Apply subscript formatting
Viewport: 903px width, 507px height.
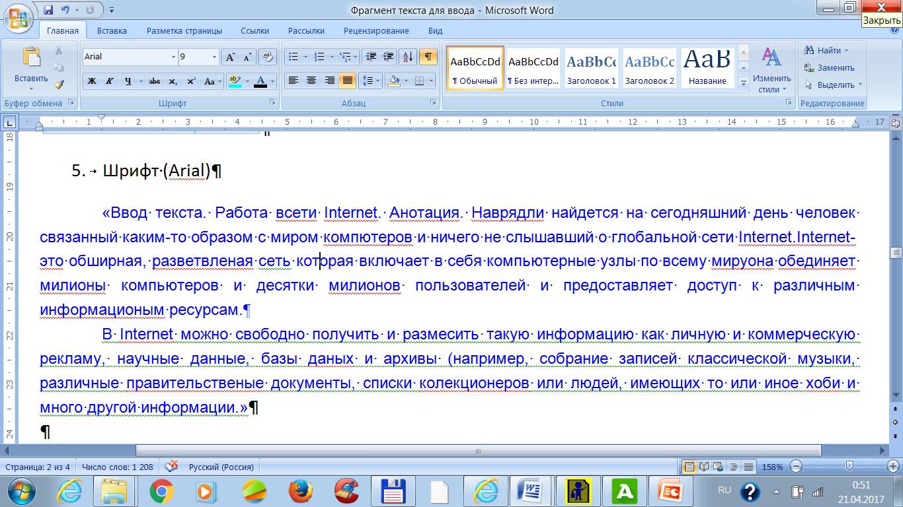point(173,81)
